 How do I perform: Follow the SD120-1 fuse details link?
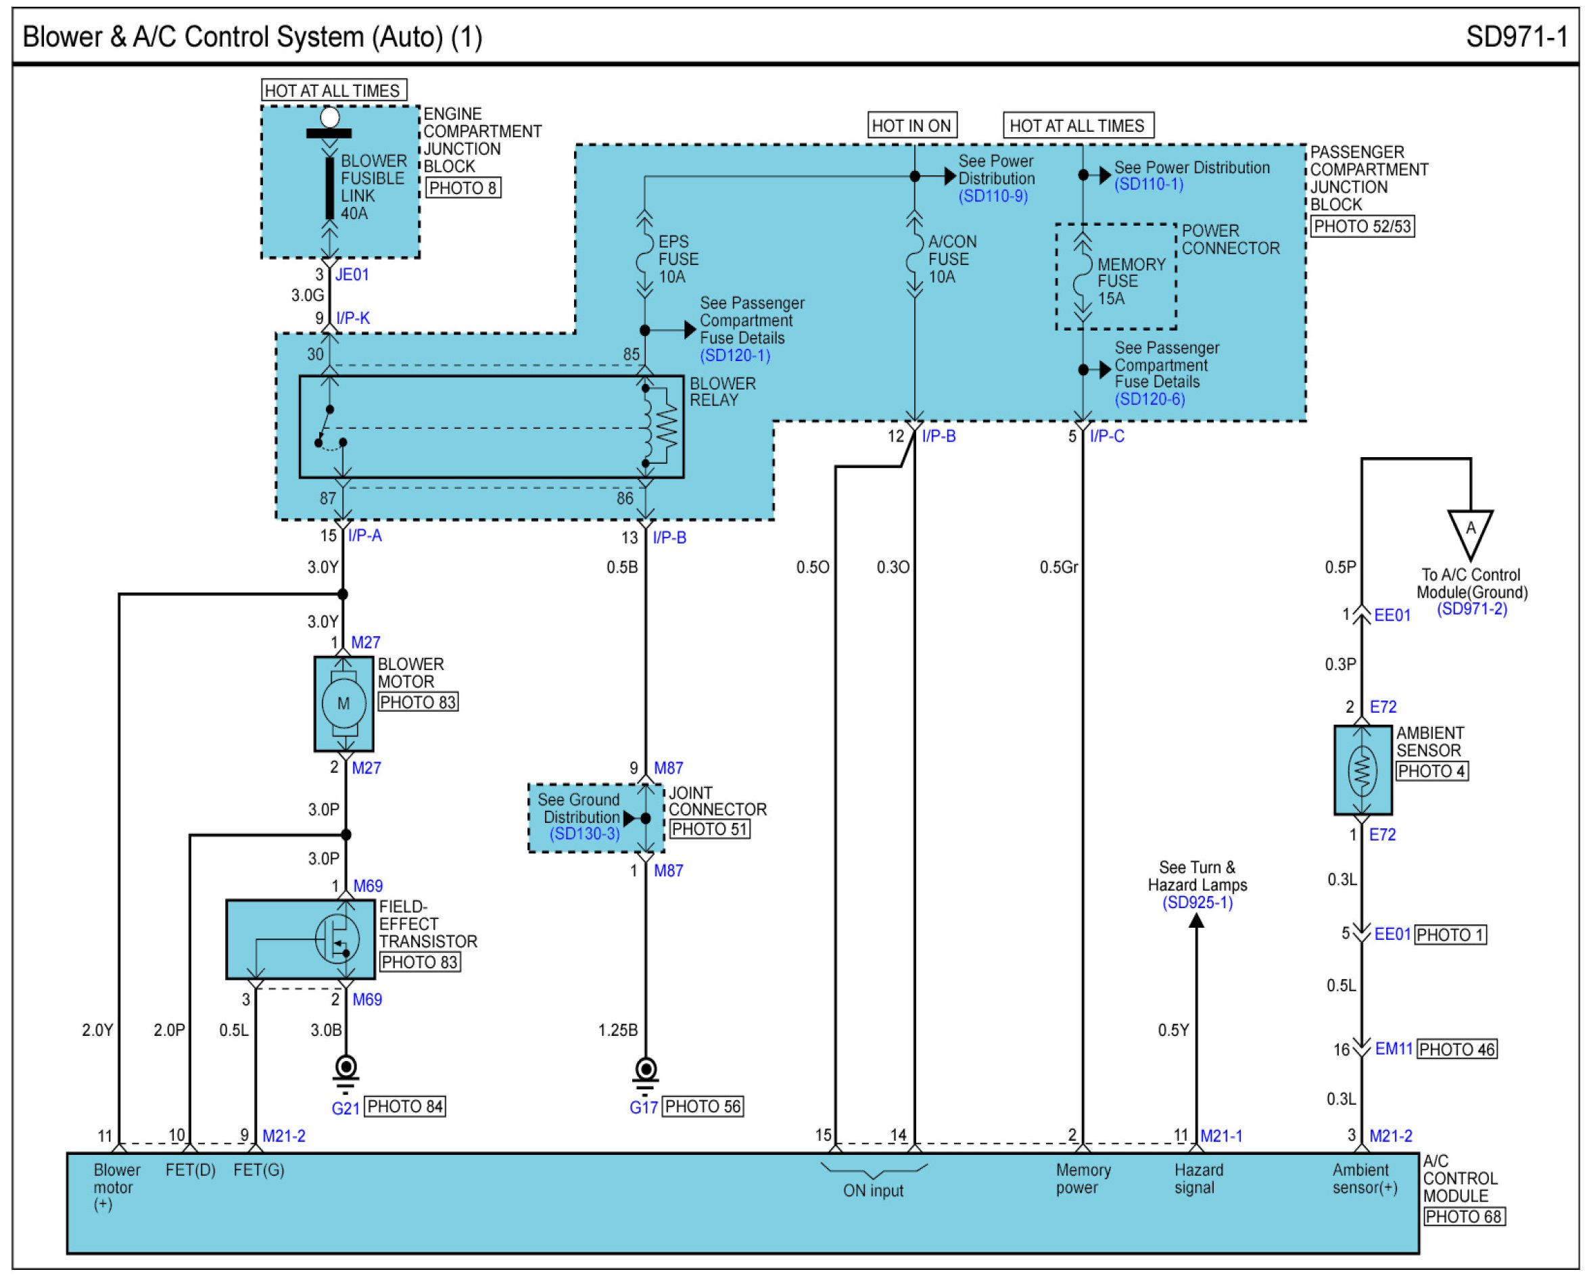pos(735,355)
